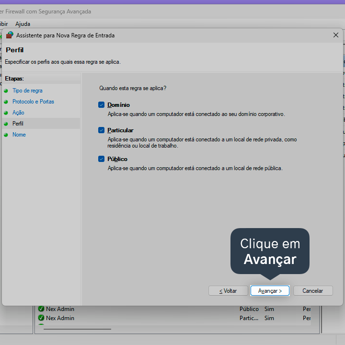Cancel the wizard with Cancelar
Screen dimensions: 345x345
[312, 291]
